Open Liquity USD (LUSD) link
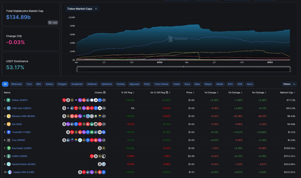Image resolution: width=301 pixels, height=178 pixels. tap(24, 172)
